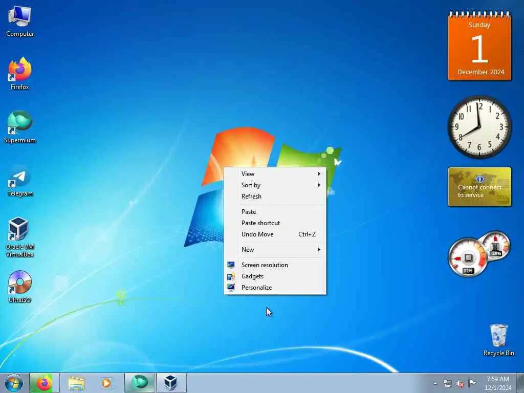
Task: Choose Refresh from the context menu
Action: [x=275, y=196]
